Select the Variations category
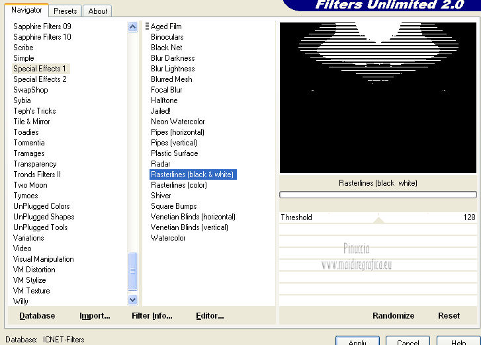Viewport: 481px width, 345px height. tap(28, 238)
